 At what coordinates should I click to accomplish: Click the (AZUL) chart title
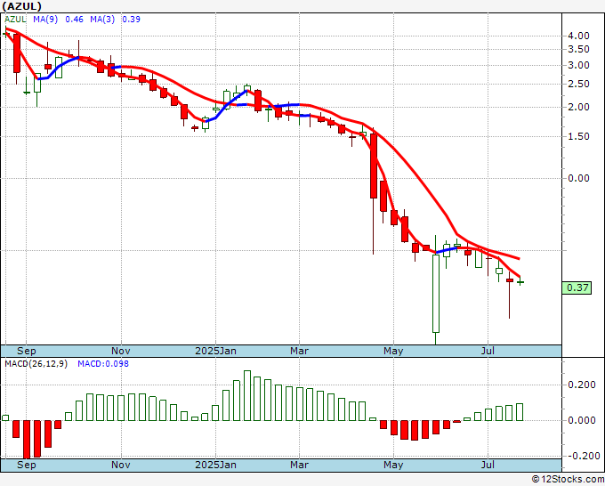(x=22, y=6)
